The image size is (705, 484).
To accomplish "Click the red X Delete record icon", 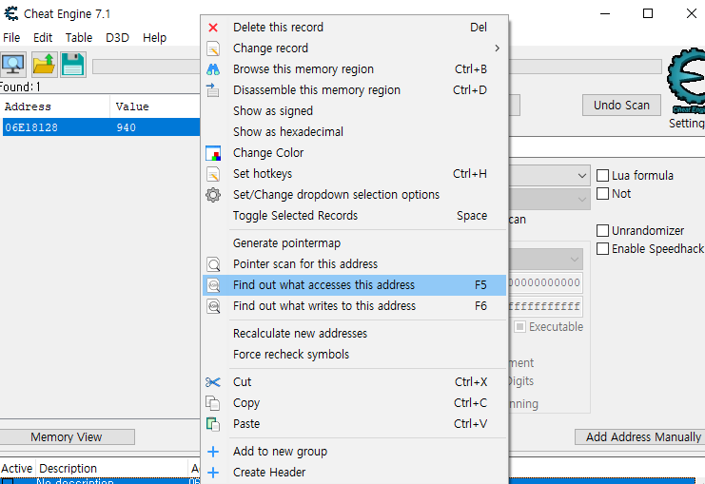I will (213, 28).
